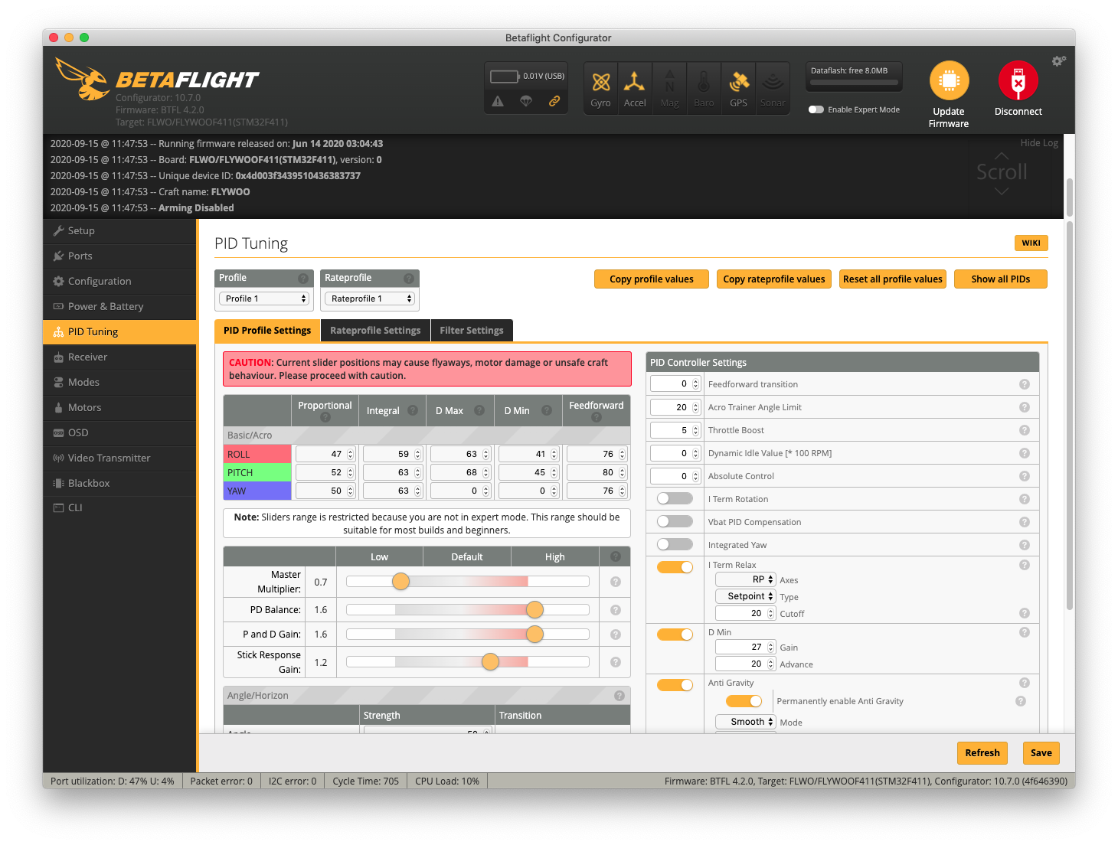Enable Expert Mode toggle
Screen dimensions: 1118x845
816,109
